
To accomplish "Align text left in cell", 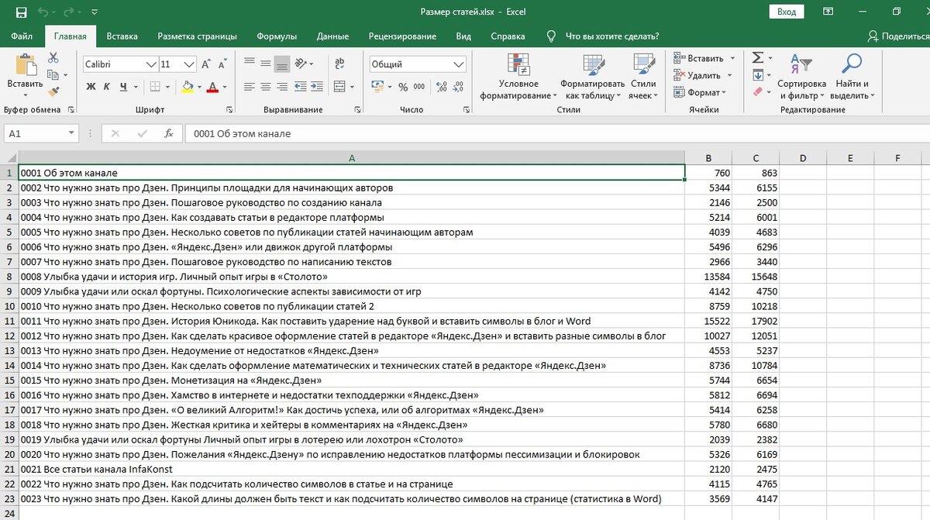I will pyautogui.click(x=249, y=87).
